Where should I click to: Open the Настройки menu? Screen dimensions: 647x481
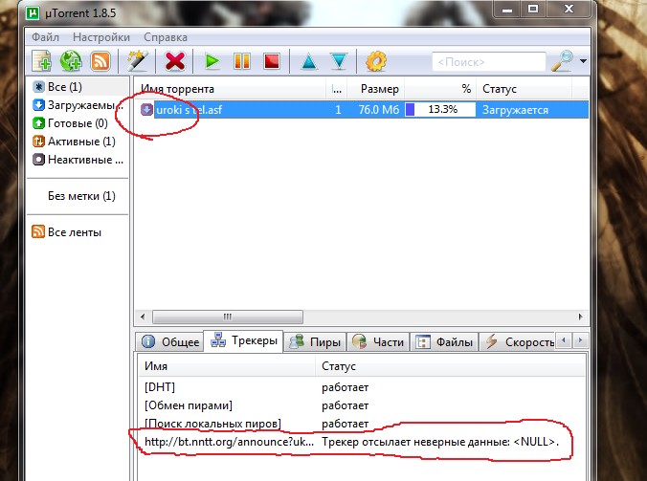[x=101, y=37]
